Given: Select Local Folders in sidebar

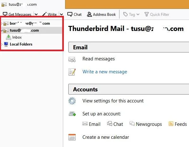Looking at the screenshot, I should (x=21, y=44).
